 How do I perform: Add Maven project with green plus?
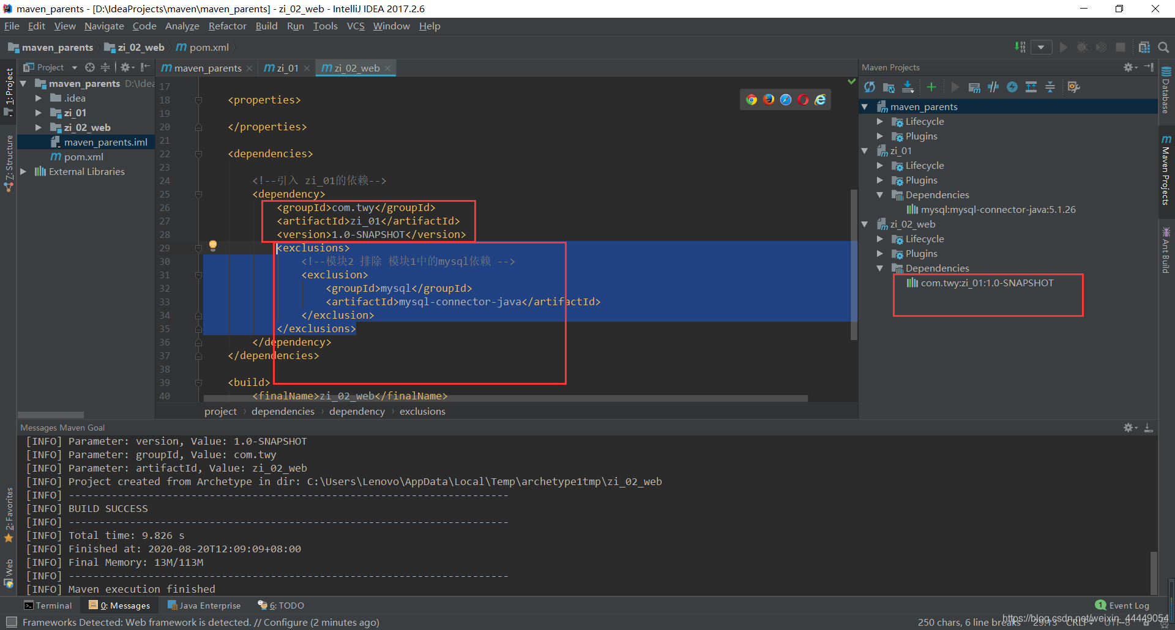pyautogui.click(x=931, y=87)
